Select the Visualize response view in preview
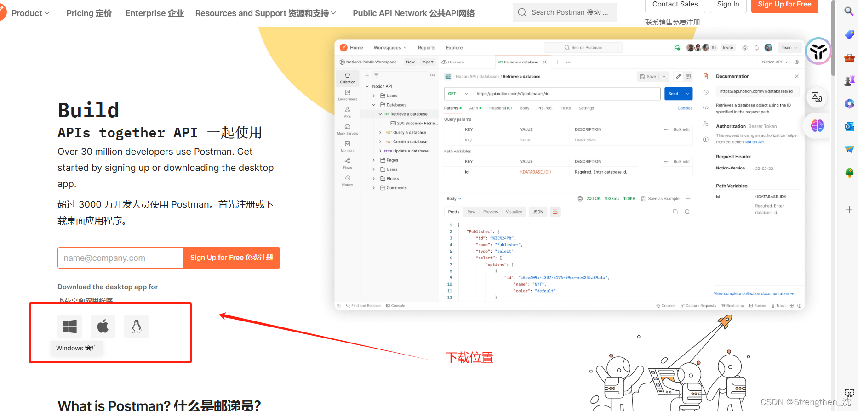 (514, 212)
